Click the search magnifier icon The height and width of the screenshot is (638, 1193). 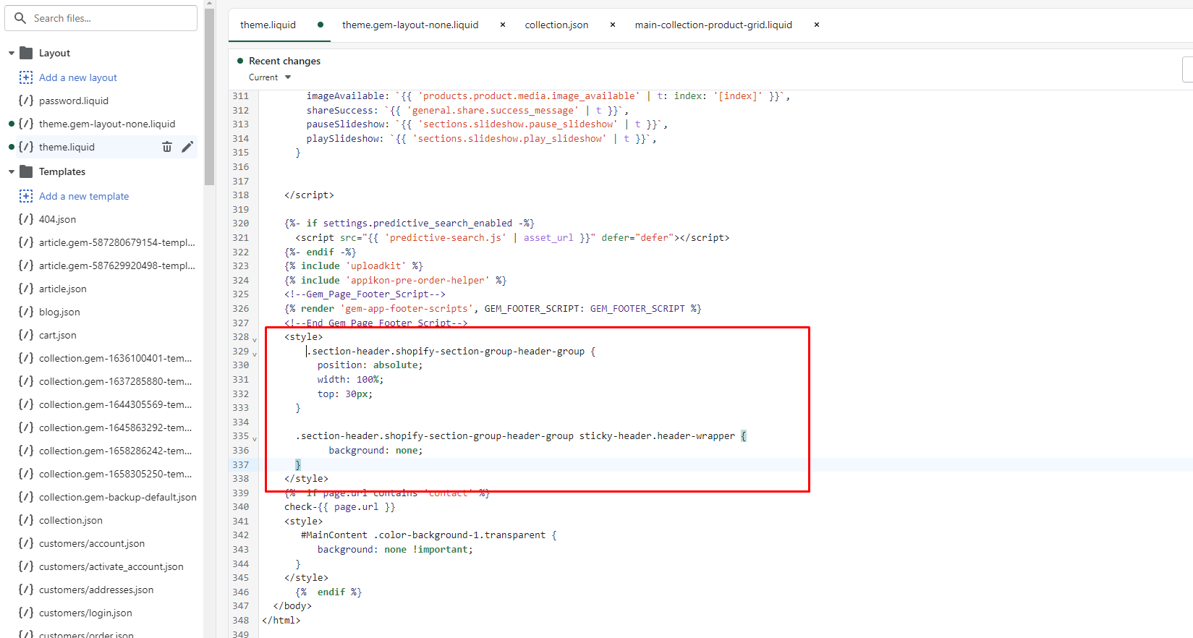(20, 18)
